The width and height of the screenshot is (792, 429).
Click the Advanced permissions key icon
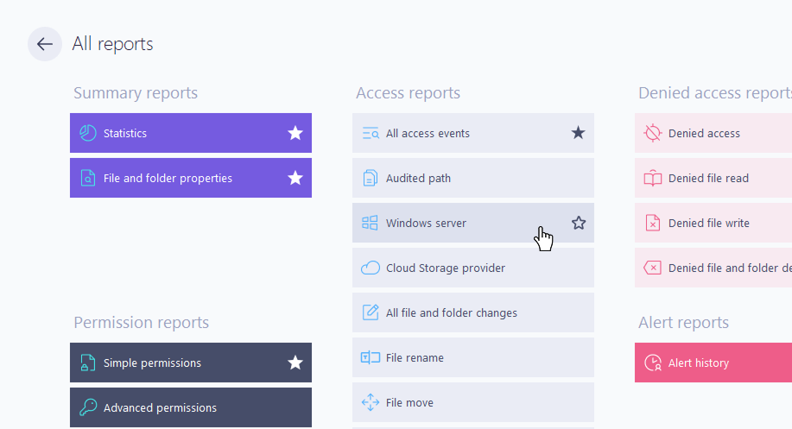[x=88, y=407]
